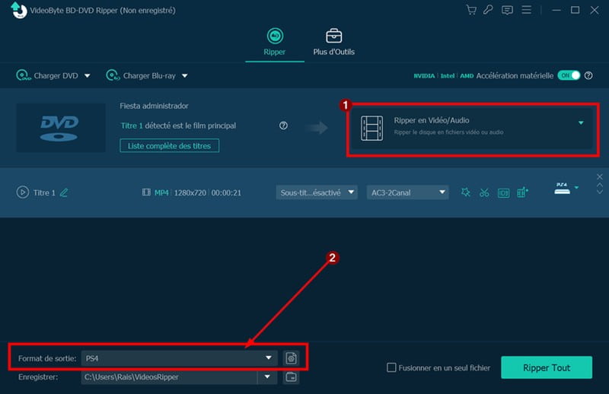Expand the Enregistrer path dropdown arrow
The image size is (609, 394).
267,377
